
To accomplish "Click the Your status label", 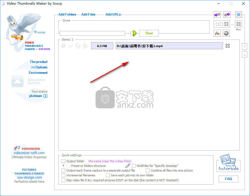I will tap(39, 91).
